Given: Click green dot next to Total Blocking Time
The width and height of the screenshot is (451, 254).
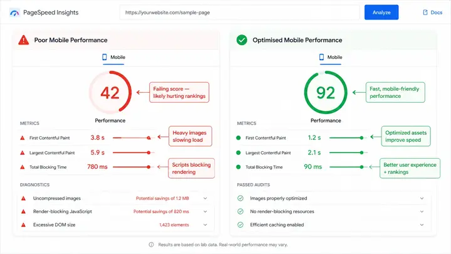Looking at the screenshot, I should tap(239, 167).
